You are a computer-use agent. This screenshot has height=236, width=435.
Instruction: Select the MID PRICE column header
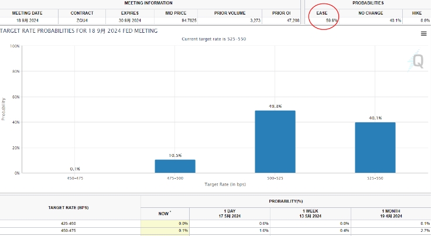[x=176, y=13]
